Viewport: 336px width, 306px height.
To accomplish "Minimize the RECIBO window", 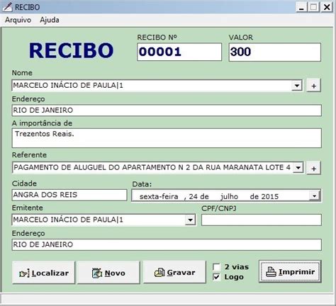I will coord(301,7).
